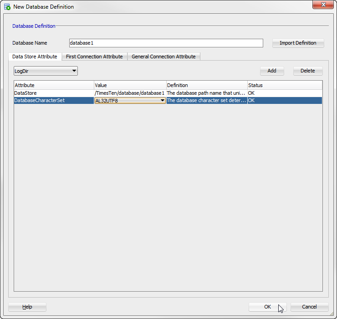Viewport: 337px width, 319px height.
Task: Select the DatabaseCharacterSet attribute cell
Action: [x=54, y=100]
